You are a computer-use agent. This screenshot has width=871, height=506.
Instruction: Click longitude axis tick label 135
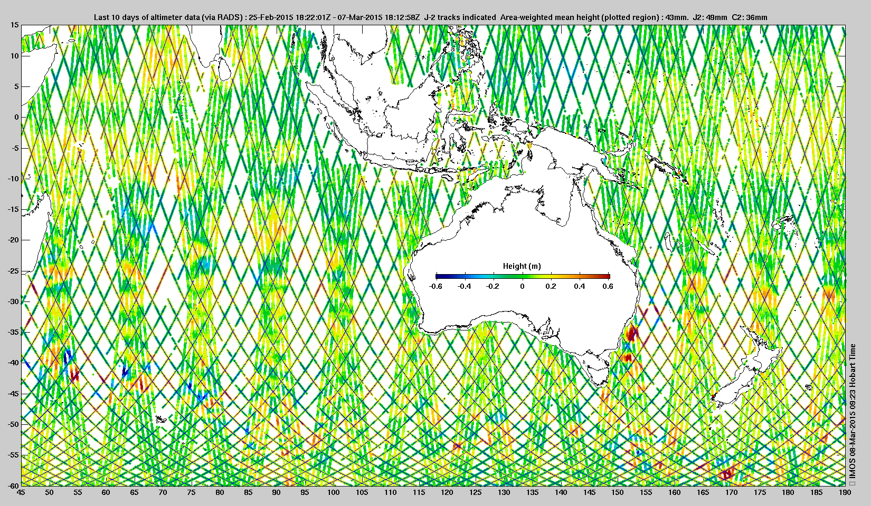tap(532, 492)
